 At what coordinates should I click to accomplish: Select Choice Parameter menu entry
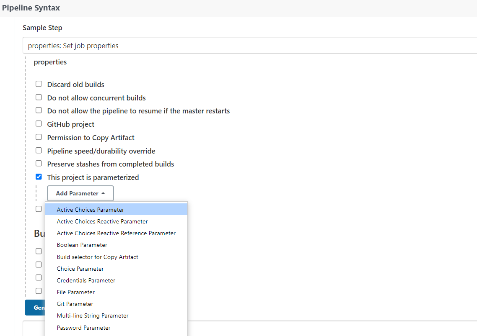80,269
